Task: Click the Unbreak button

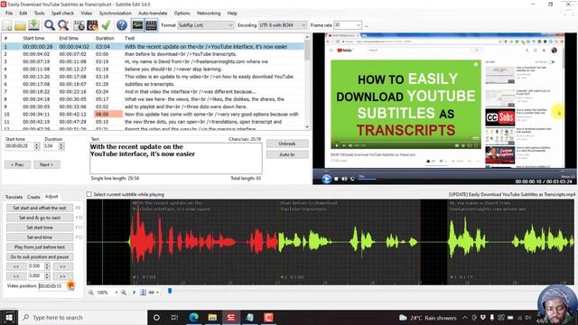Action: tap(287, 144)
